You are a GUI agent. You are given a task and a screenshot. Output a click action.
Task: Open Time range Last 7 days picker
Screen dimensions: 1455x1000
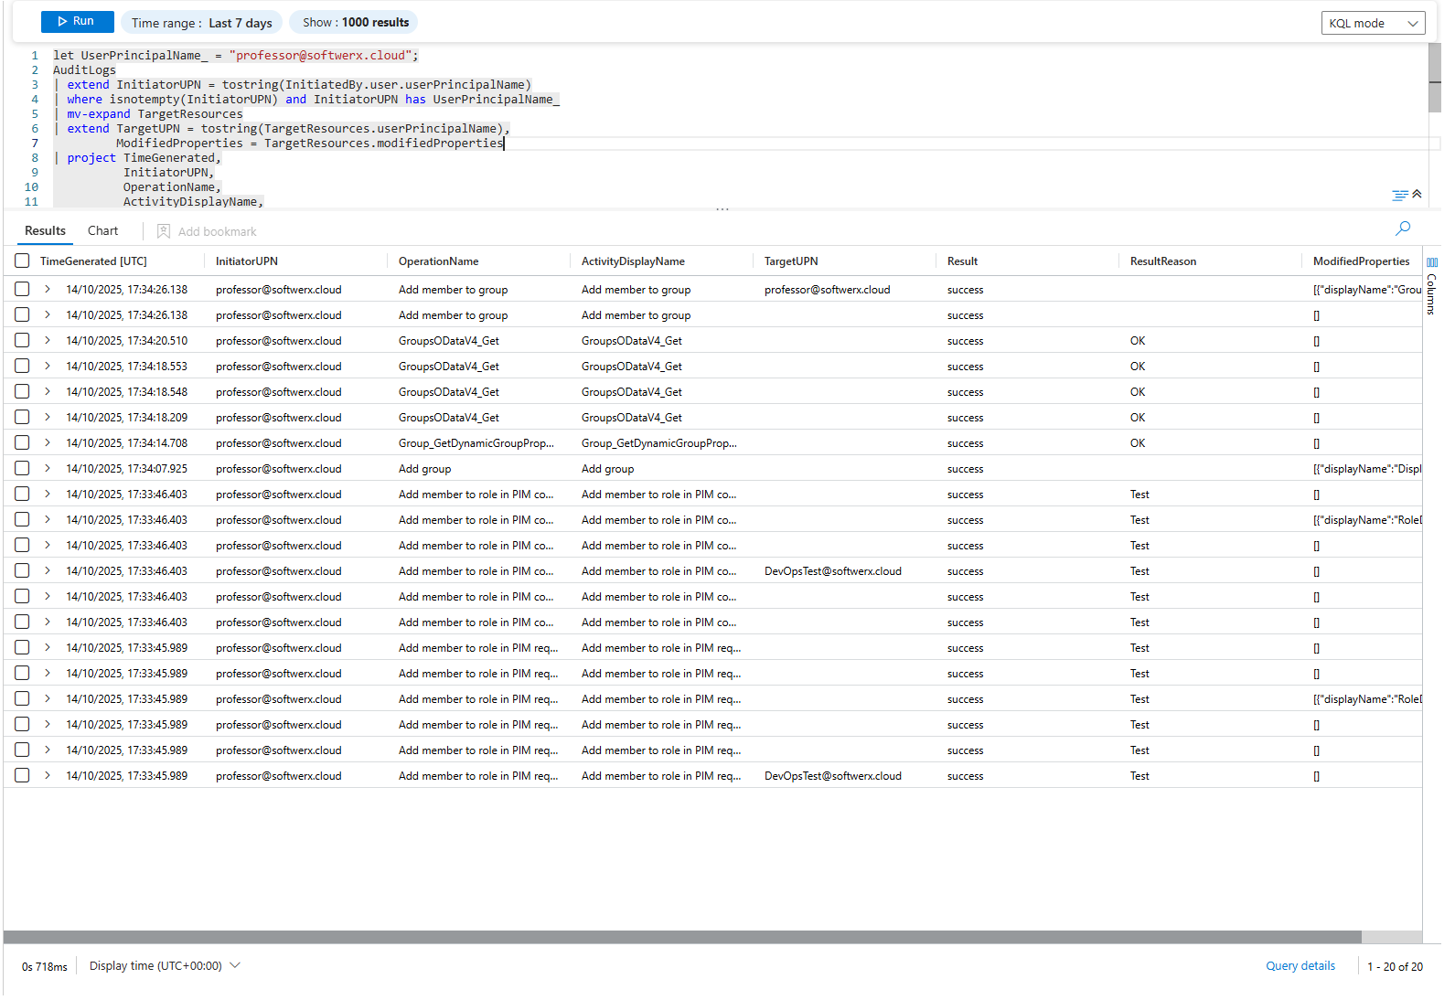201,23
